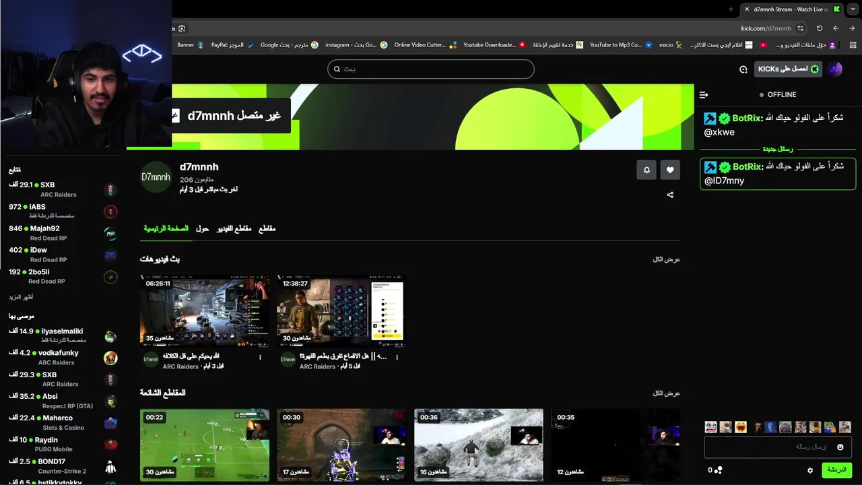This screenshot has height=485, width=862.
Task: Open Raydin channel in recommended list
Action: [x=63, y=444]
